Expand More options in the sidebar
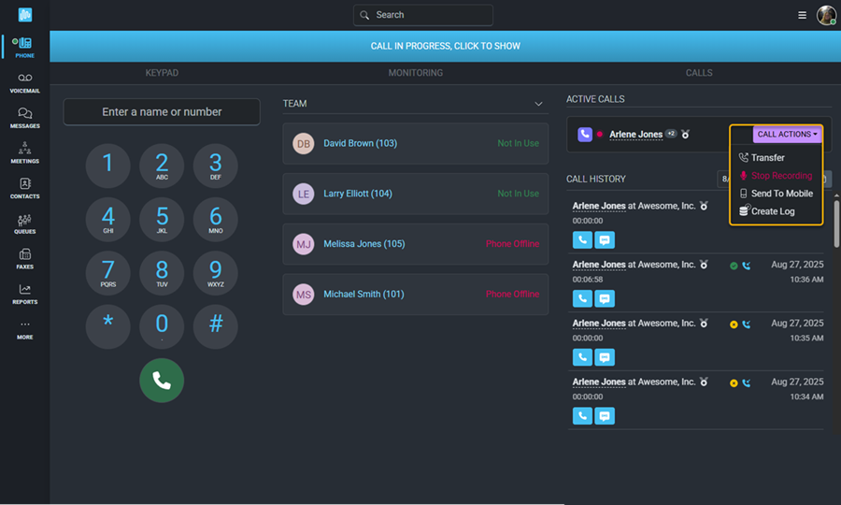The image size is (841, 505). tap(24, 329)
